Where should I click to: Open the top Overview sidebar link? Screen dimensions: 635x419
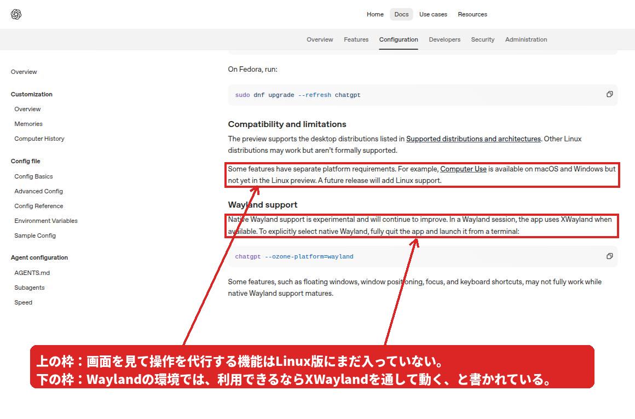point(24,72)
